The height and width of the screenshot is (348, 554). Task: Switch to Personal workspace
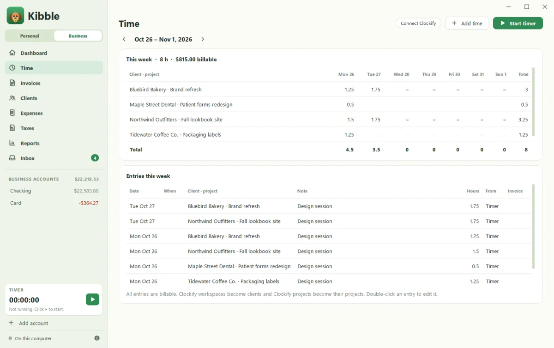click(30, 36)
